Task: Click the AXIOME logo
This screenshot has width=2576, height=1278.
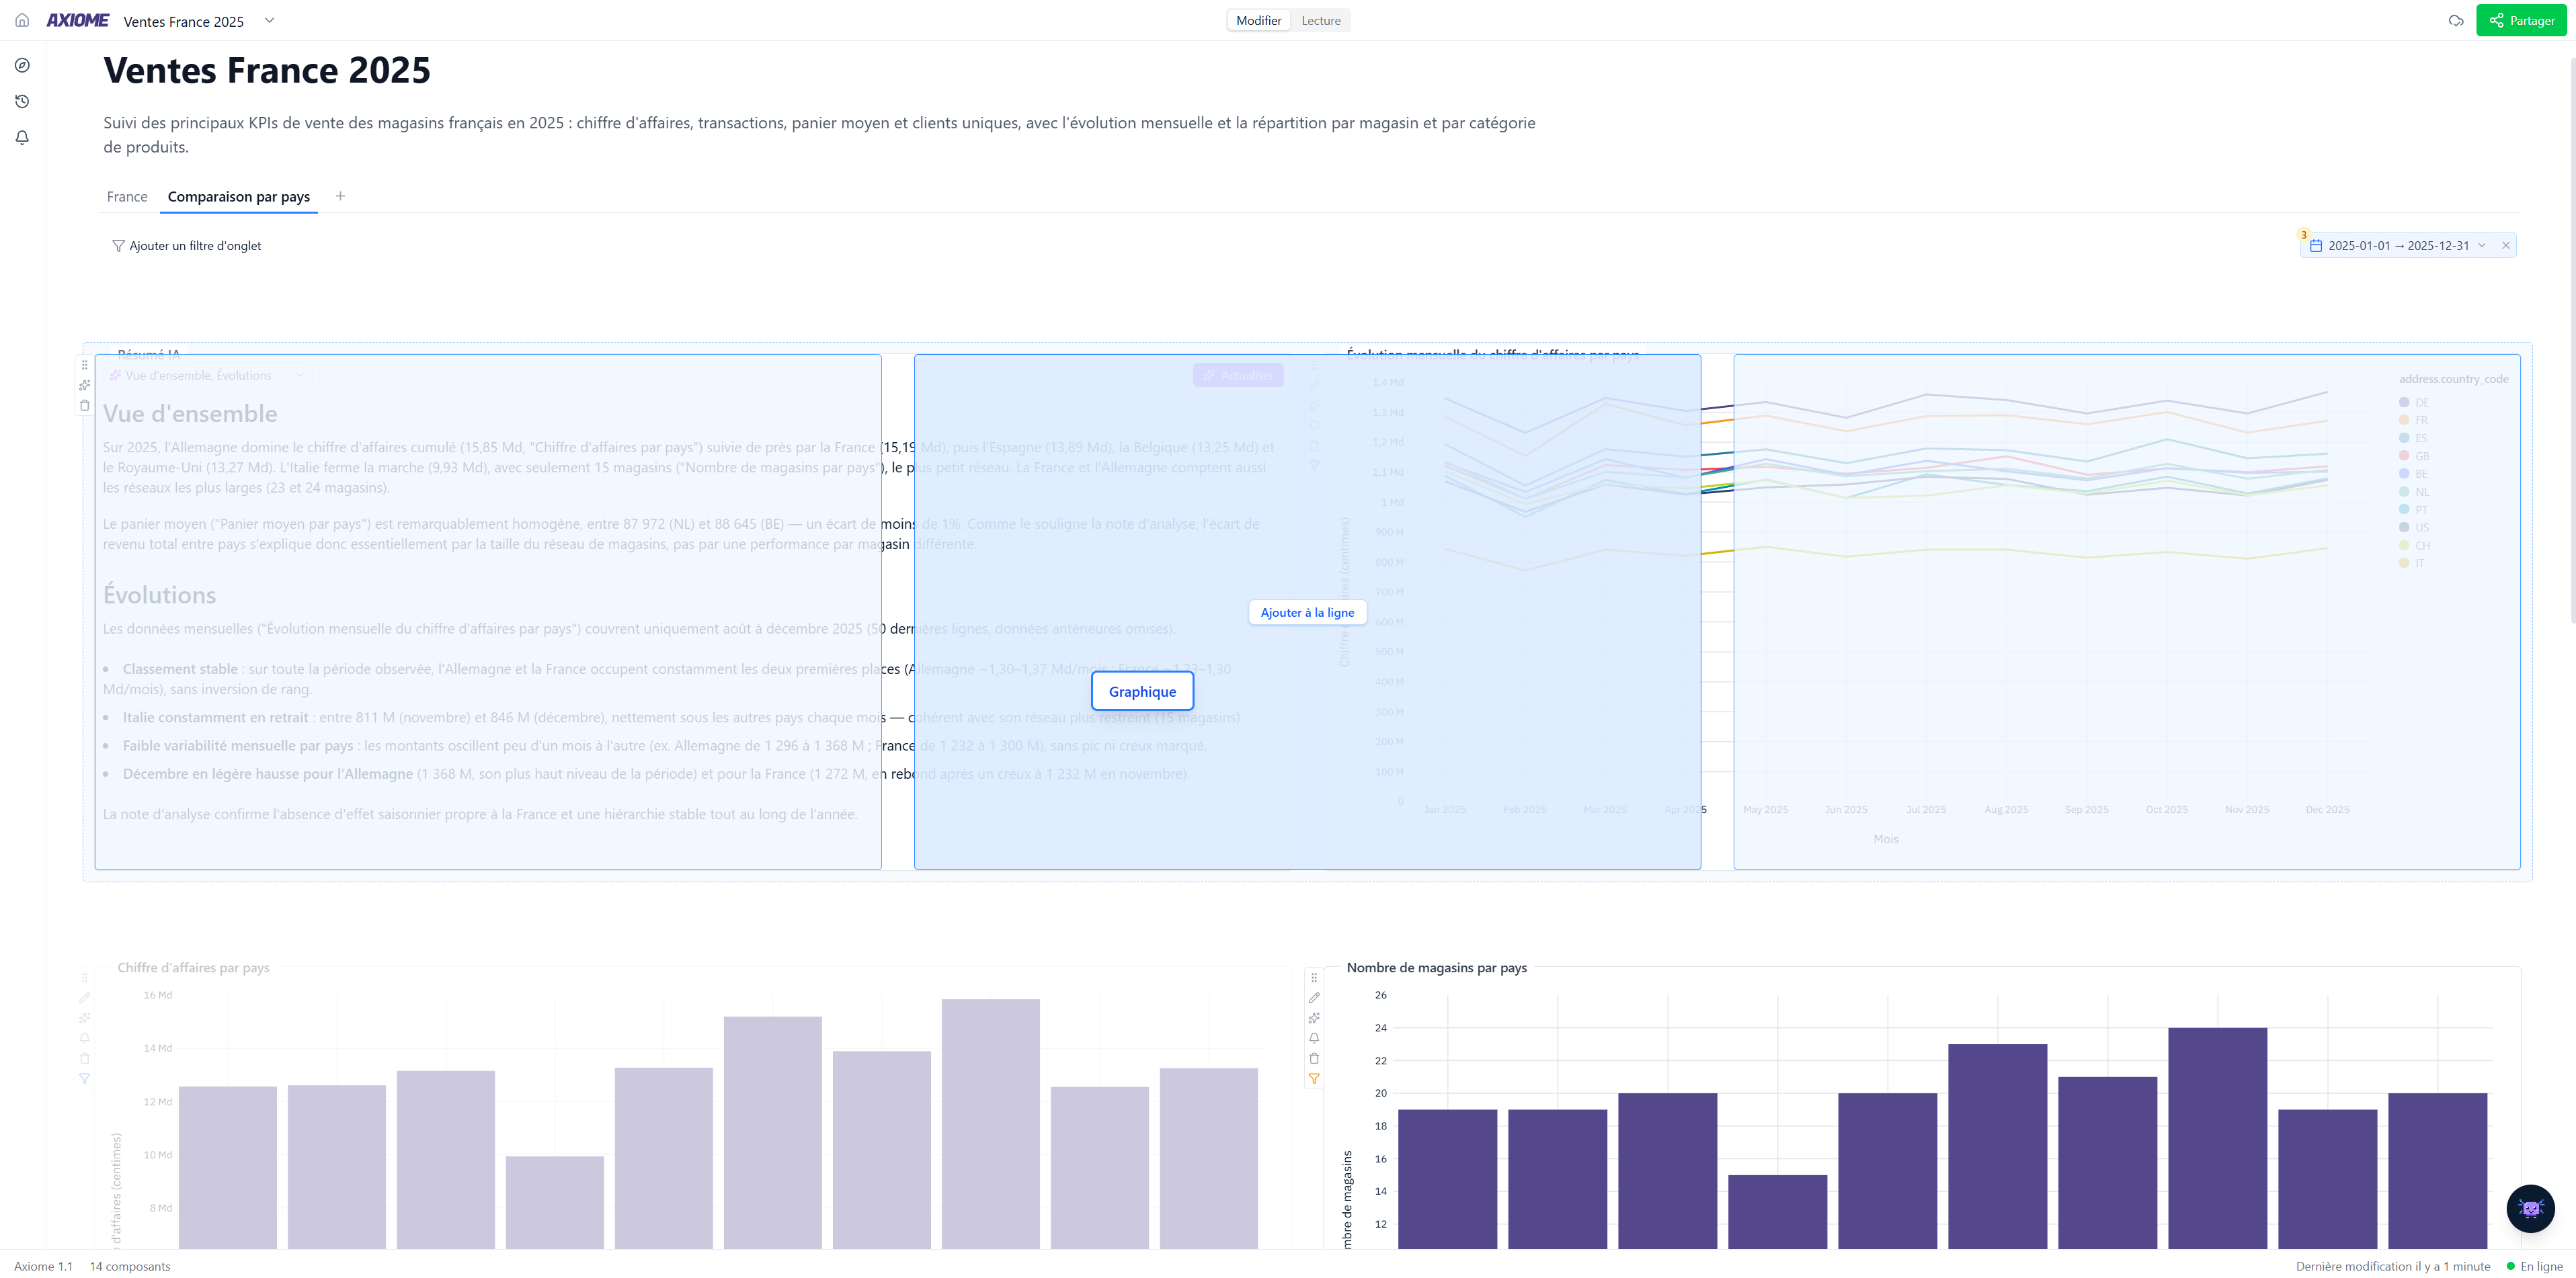Action: click(77, 20)
